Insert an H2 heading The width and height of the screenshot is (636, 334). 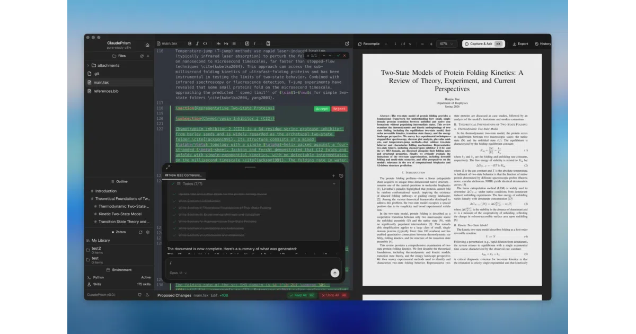coord(226,43)
